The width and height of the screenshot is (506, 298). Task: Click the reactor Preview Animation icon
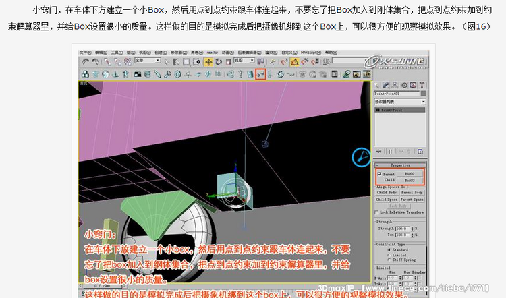click(x=356, y=74)
